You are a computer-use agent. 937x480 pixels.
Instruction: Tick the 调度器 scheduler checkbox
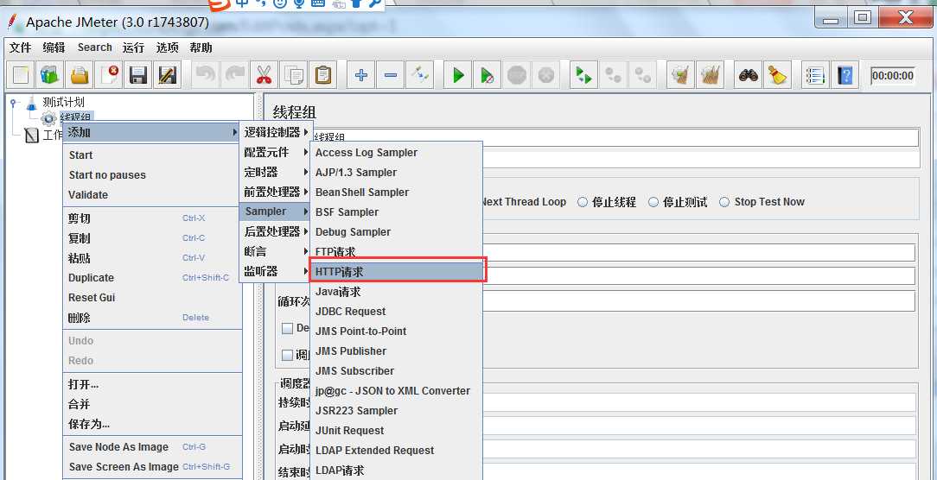288,355
